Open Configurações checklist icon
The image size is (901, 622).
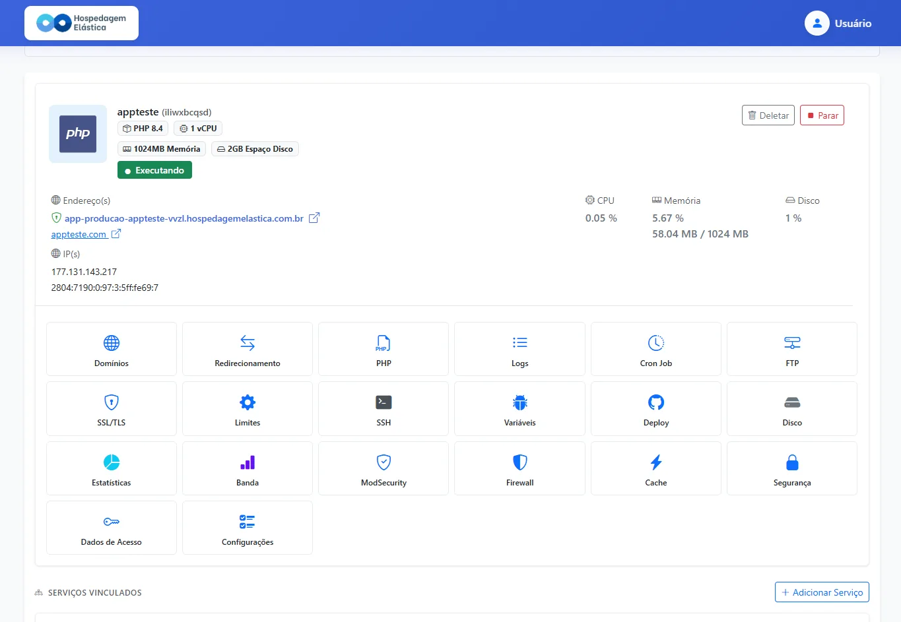[248, 522]
